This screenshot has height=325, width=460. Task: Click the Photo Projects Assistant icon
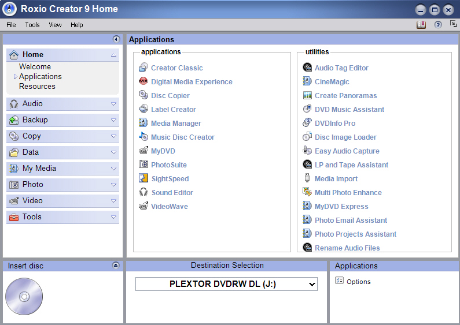[x=307, y=233]
